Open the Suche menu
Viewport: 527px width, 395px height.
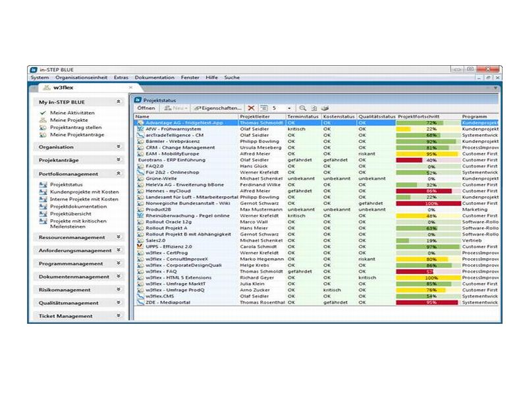(232, 78)
